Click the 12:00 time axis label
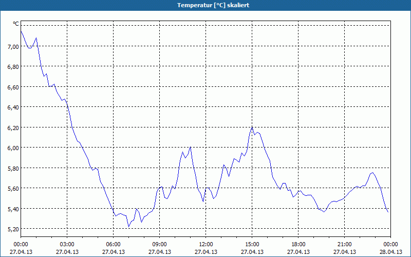Viewport: 411px width, 257px height. [206, 245]
